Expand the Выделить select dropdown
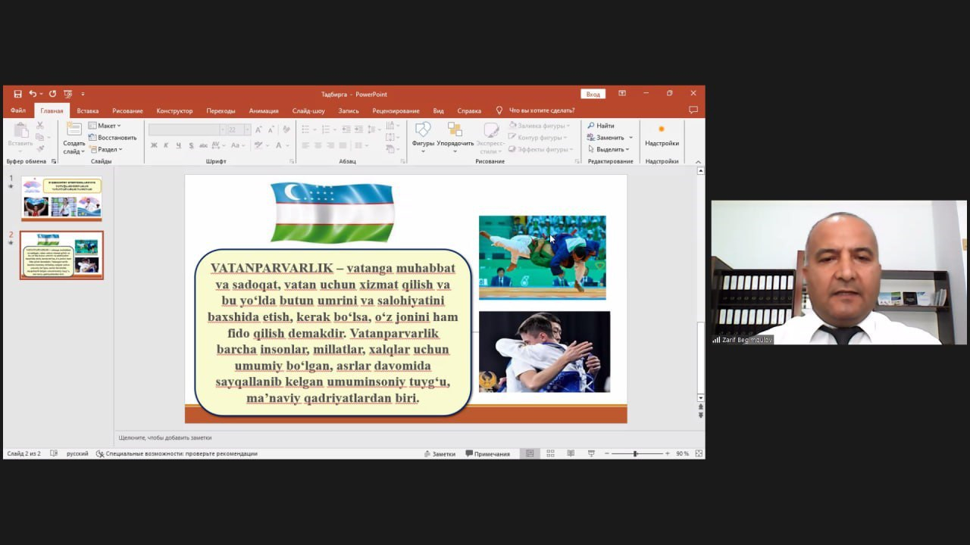The image size is (970, 545). [609, 149]
